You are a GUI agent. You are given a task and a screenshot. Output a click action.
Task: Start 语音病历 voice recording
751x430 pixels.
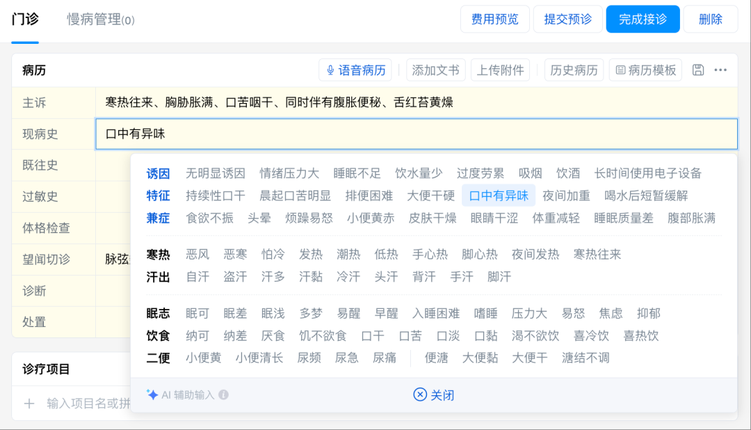point(355,70)
